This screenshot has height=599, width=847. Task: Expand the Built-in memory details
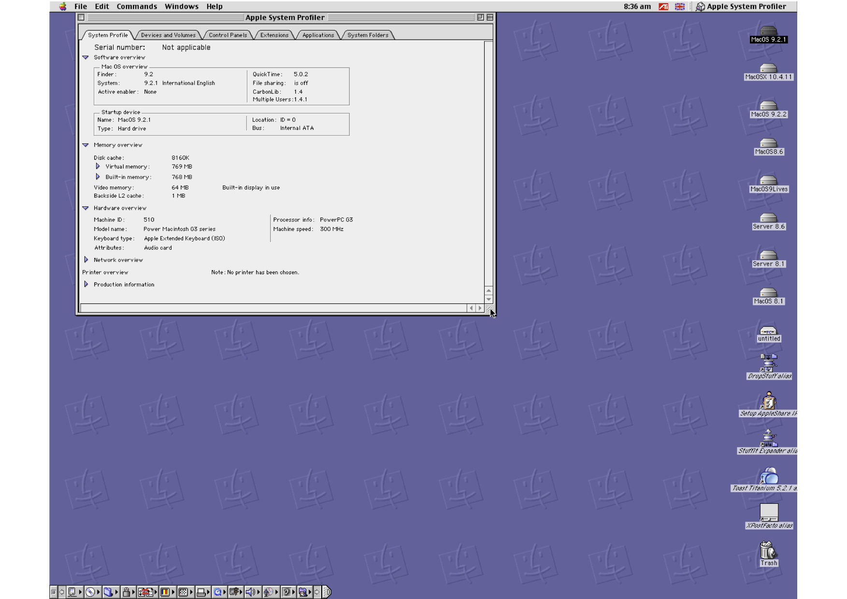coord(98,177)
